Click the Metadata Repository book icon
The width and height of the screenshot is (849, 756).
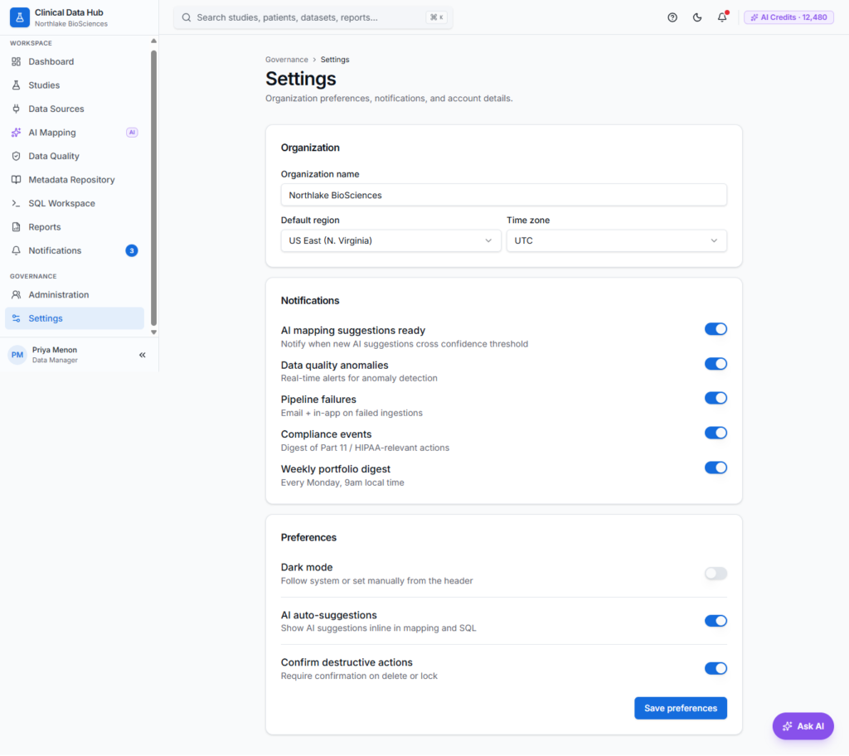[17, 180]
